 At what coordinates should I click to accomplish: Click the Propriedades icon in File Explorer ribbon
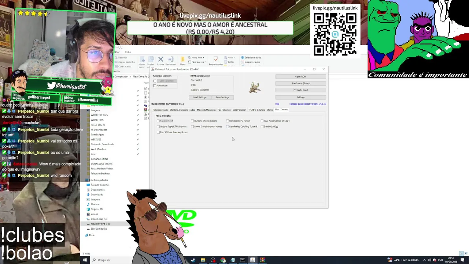pos(216,59)
